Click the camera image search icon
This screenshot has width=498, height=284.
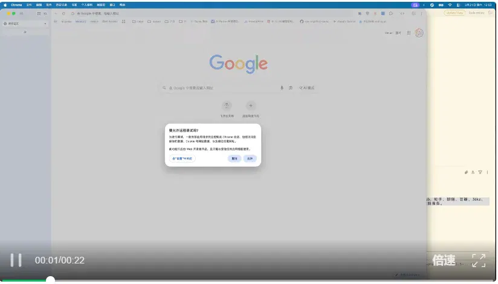click(x=290, y=88)
